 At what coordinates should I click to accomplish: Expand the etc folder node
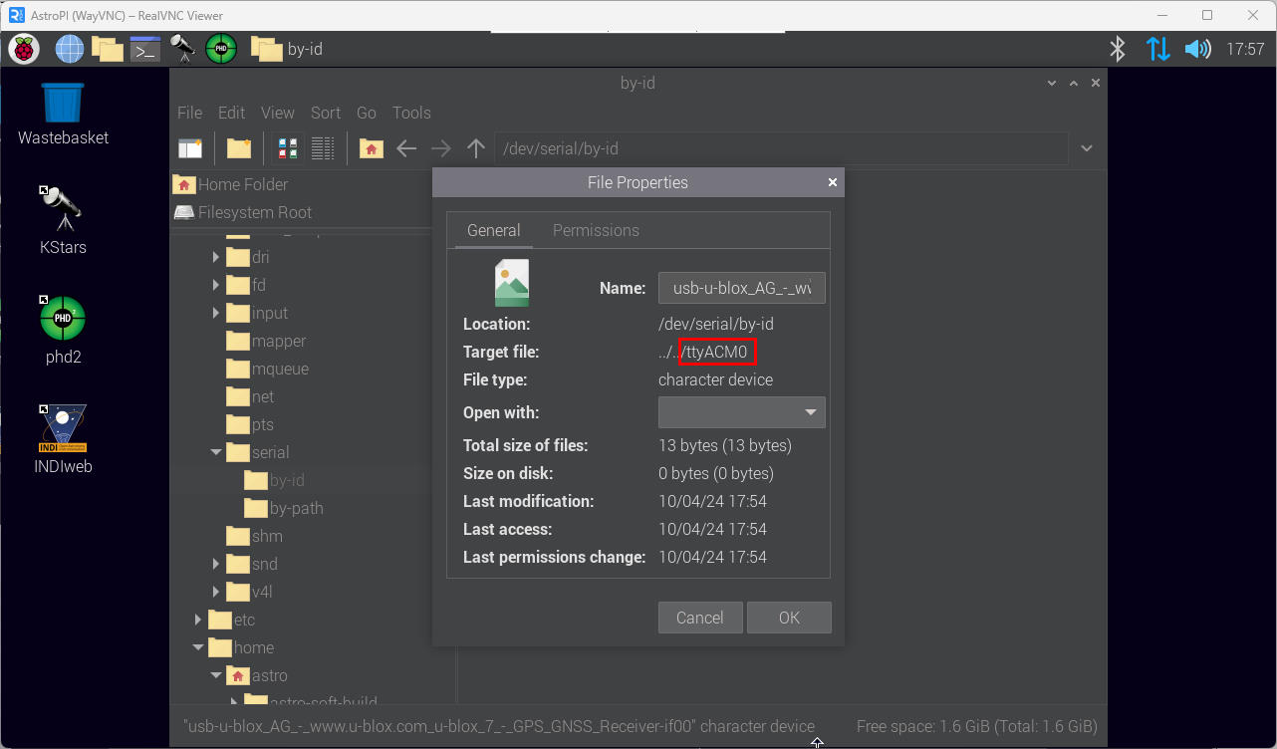[198, 620]
